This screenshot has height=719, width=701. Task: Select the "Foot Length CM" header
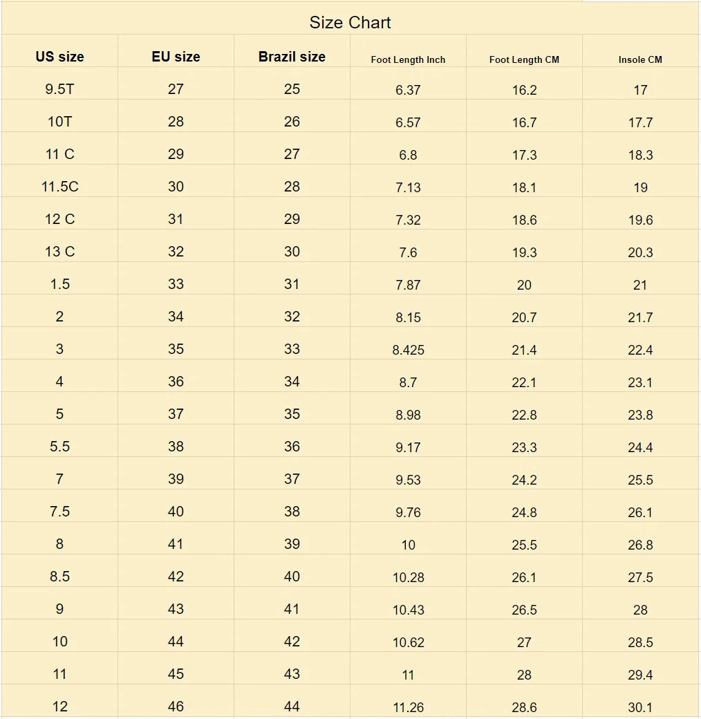pos(524,59)
